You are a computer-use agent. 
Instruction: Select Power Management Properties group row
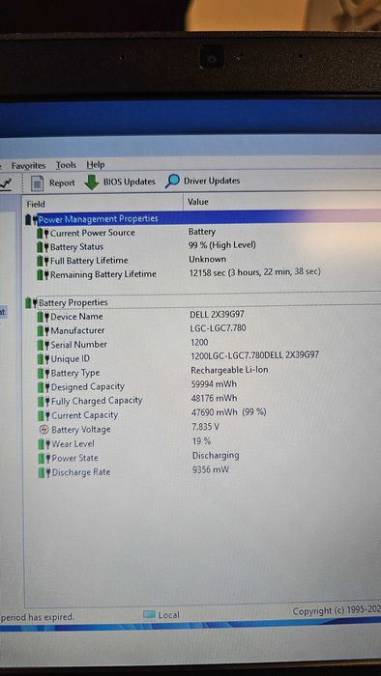[x=203, y=218]
